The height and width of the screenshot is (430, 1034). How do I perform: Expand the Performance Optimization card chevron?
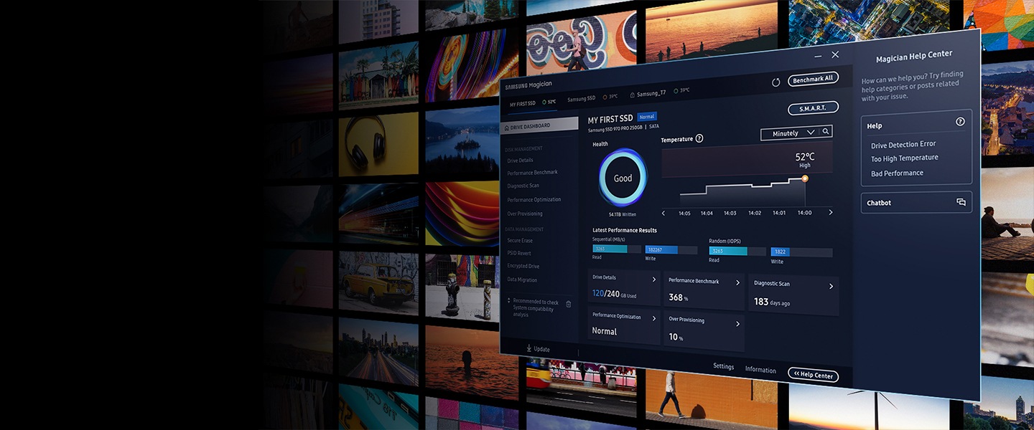click(654, 318)
